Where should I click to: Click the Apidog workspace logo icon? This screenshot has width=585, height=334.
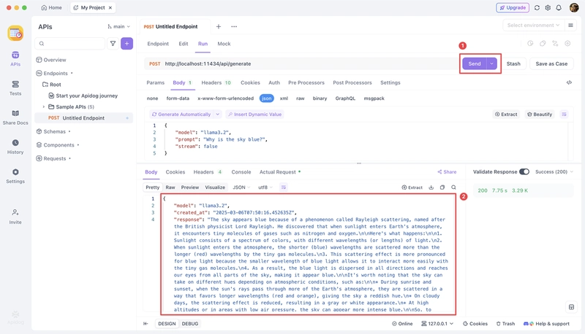(15, 33)
